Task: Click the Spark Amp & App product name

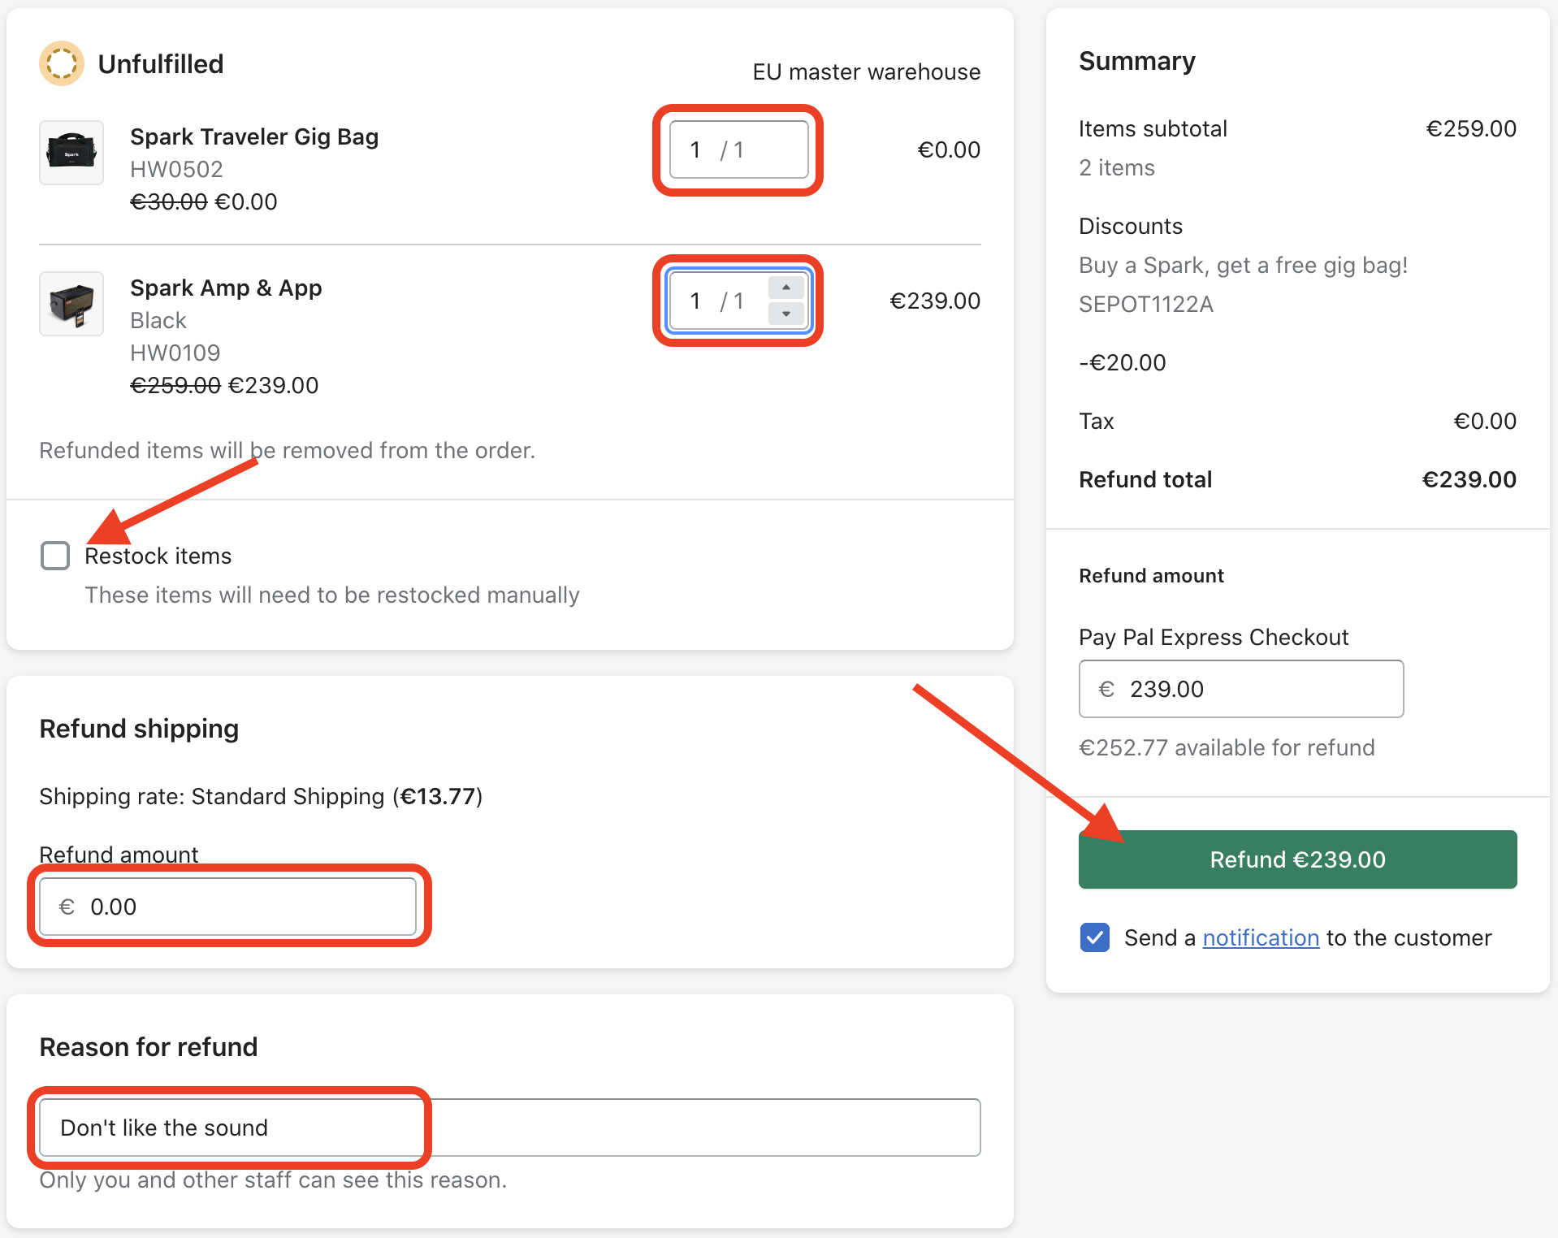Action: [226, 288]
